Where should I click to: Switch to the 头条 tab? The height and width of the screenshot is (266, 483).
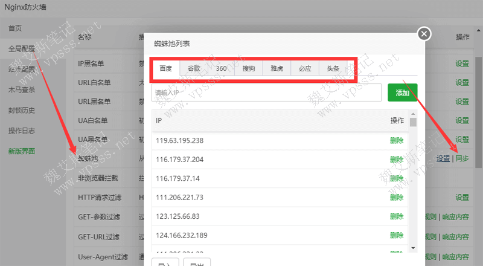333,68
